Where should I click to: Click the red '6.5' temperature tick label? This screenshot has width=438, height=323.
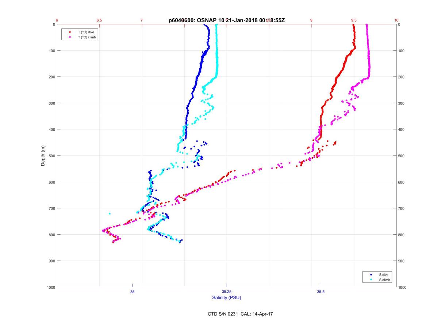pos(99,20)
